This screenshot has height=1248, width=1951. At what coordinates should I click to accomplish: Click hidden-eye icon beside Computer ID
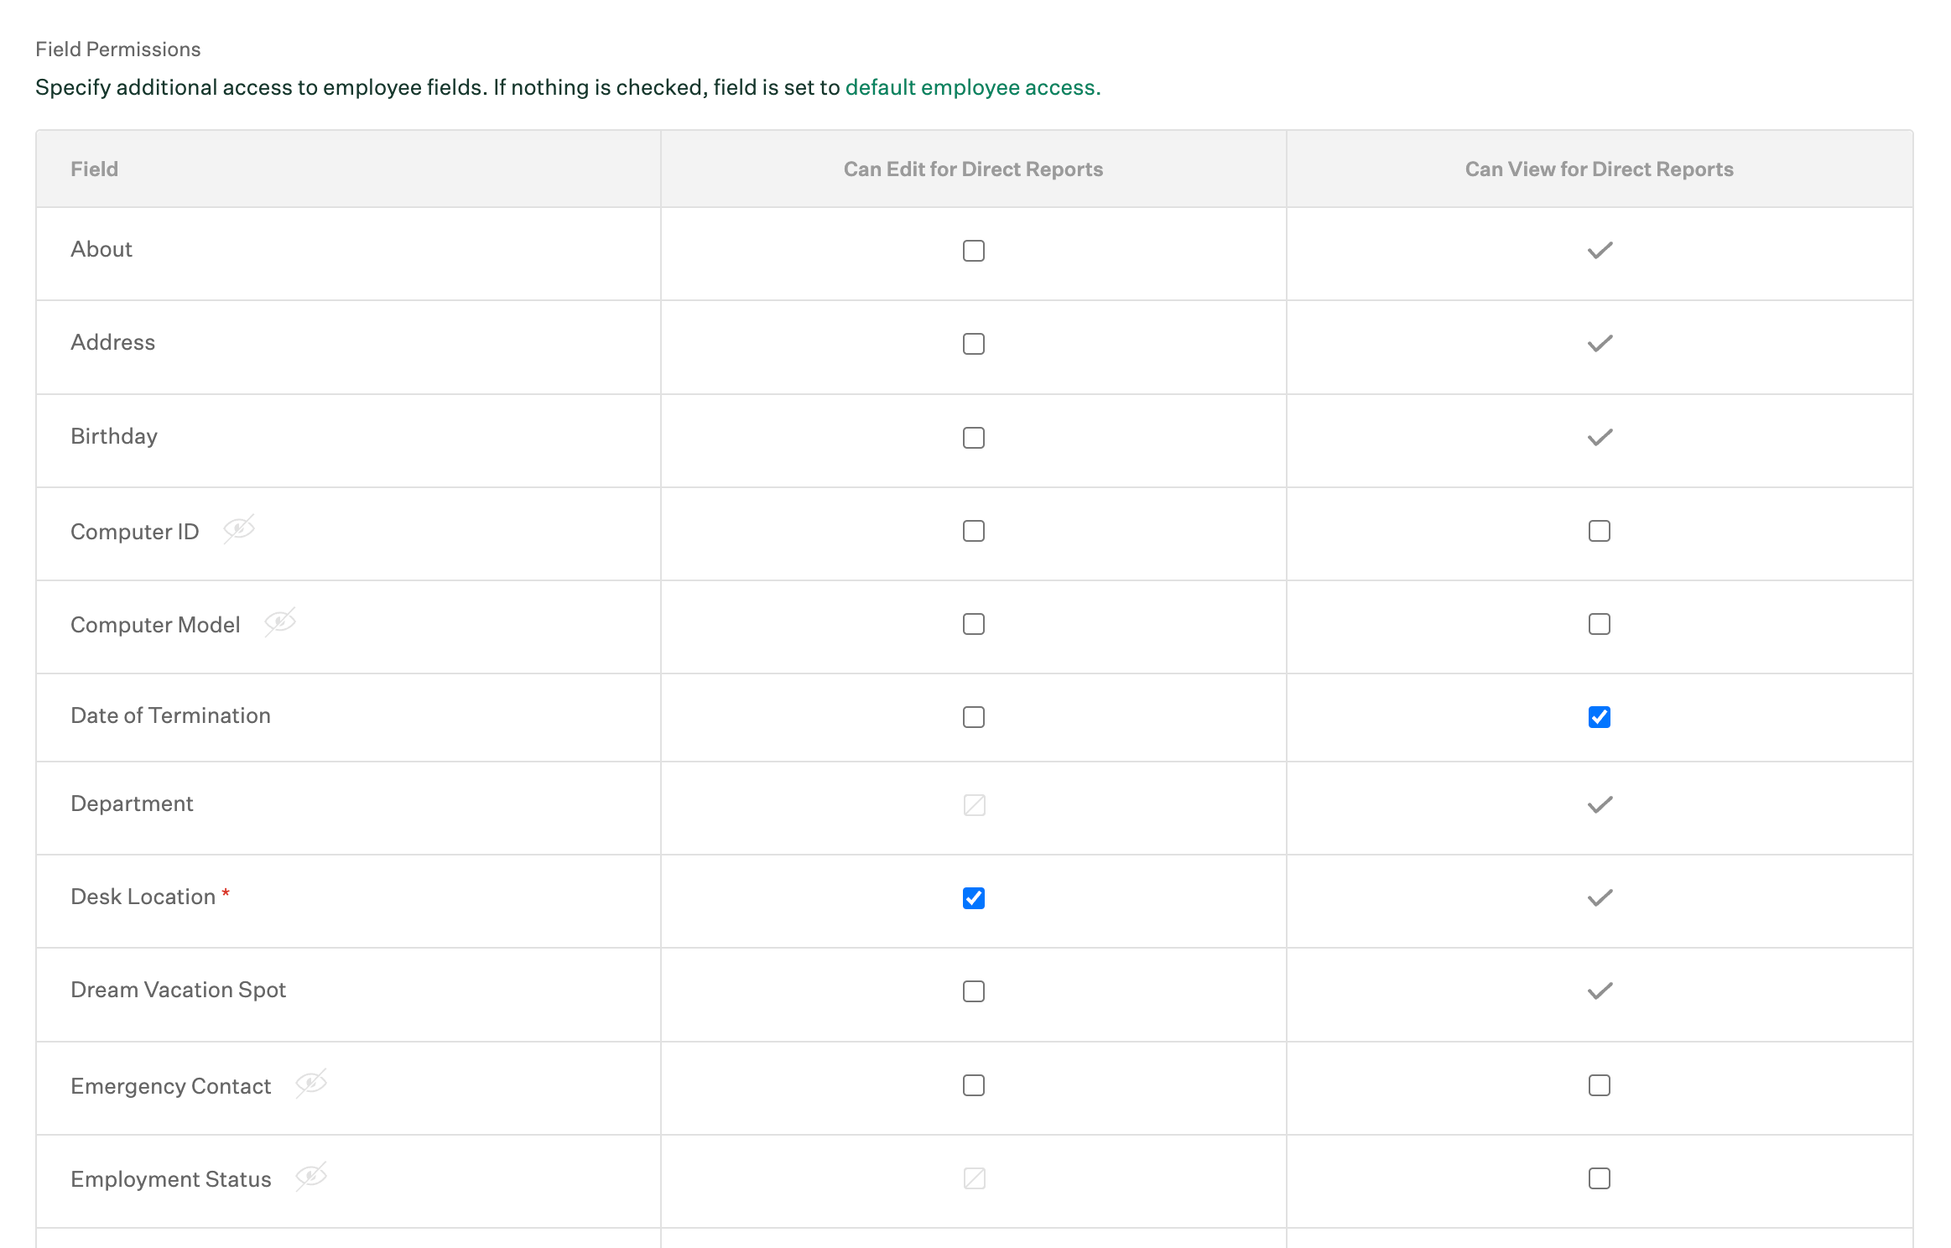coord(239,529)
